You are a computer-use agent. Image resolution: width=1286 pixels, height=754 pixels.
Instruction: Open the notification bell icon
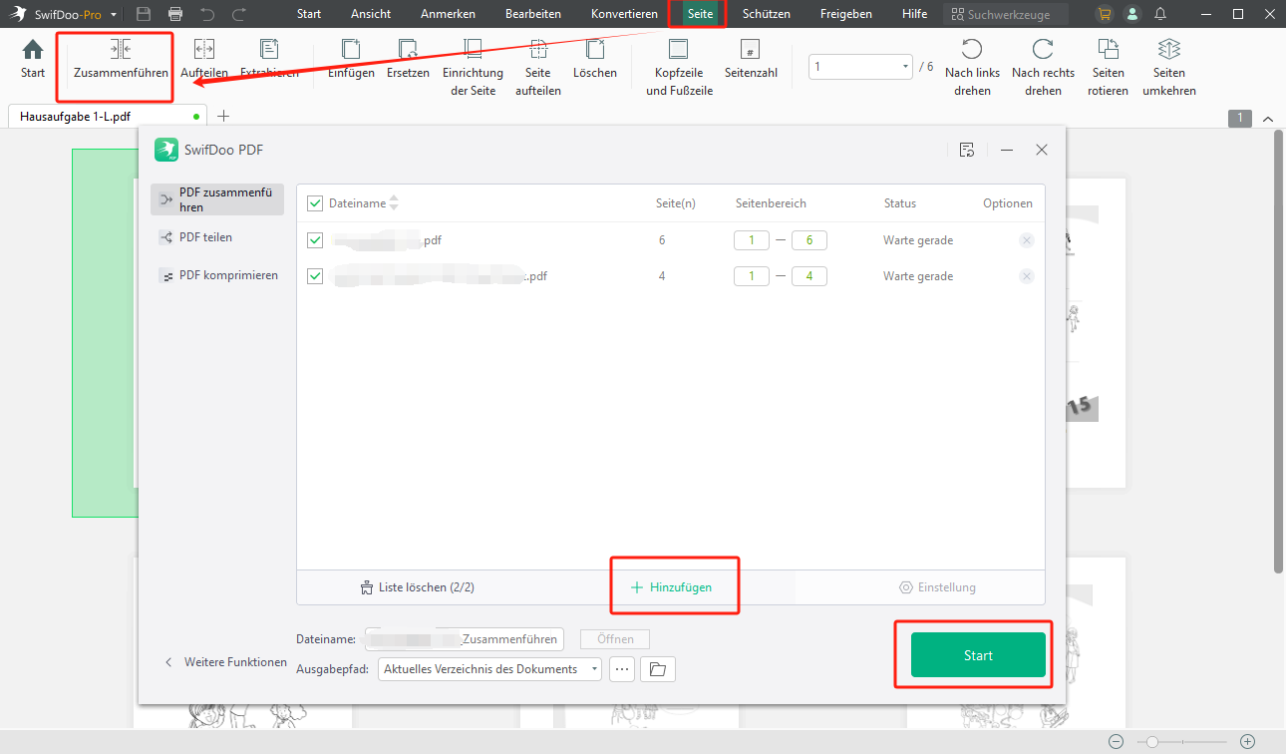tap(1160, 14)
